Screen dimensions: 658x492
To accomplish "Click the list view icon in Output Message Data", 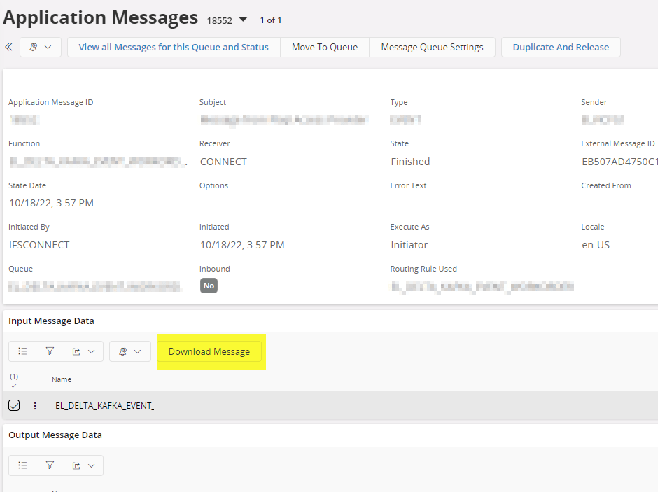I will [x=22, y=465].
